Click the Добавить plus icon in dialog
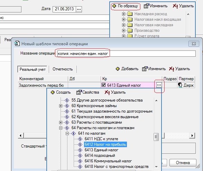 pos(118,69)
